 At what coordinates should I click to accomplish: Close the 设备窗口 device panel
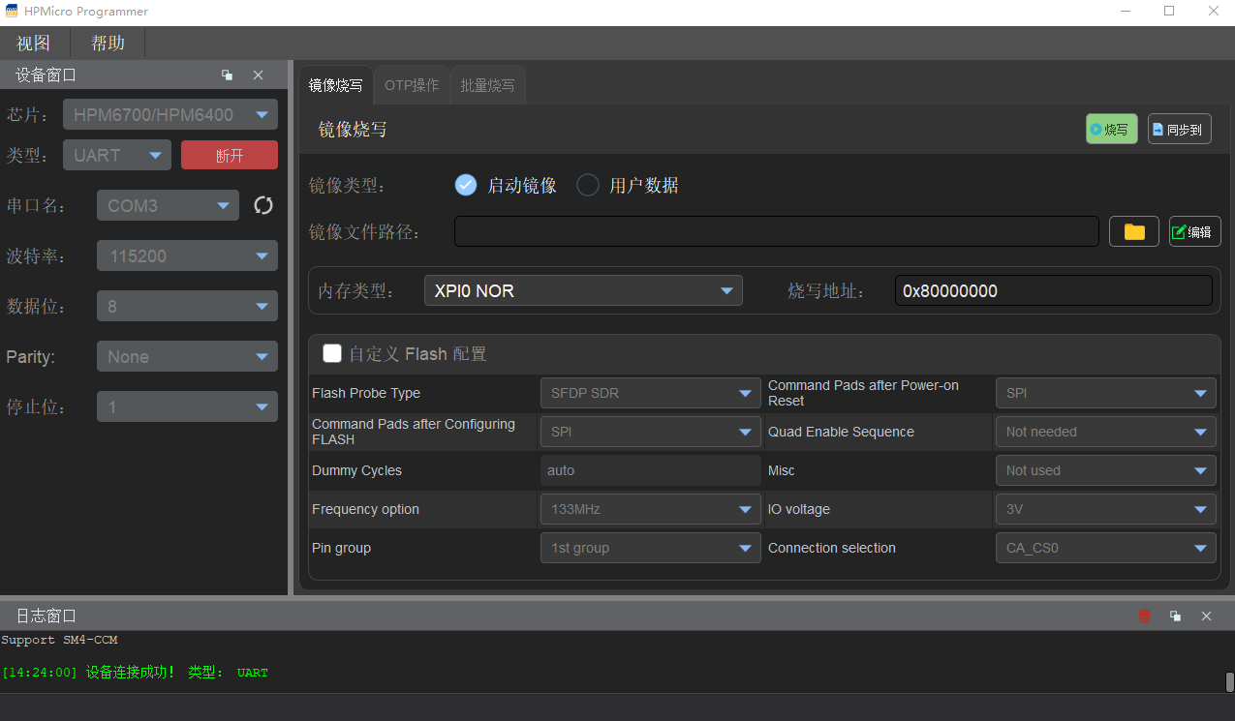258,75
